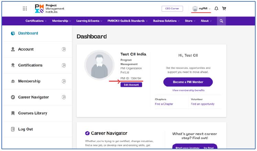Open the PMBOK Guide & Standards menu
Viewport: 257px width, 151px height.
coord(128,21)
